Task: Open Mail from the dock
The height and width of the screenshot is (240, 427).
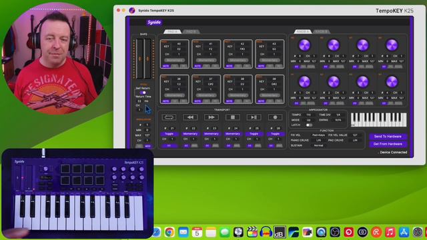Action: (x=183, y=232)
